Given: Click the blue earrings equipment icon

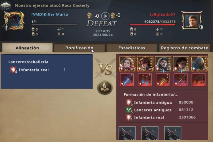Looking at the screenshot, I should [x=145, y=80].
